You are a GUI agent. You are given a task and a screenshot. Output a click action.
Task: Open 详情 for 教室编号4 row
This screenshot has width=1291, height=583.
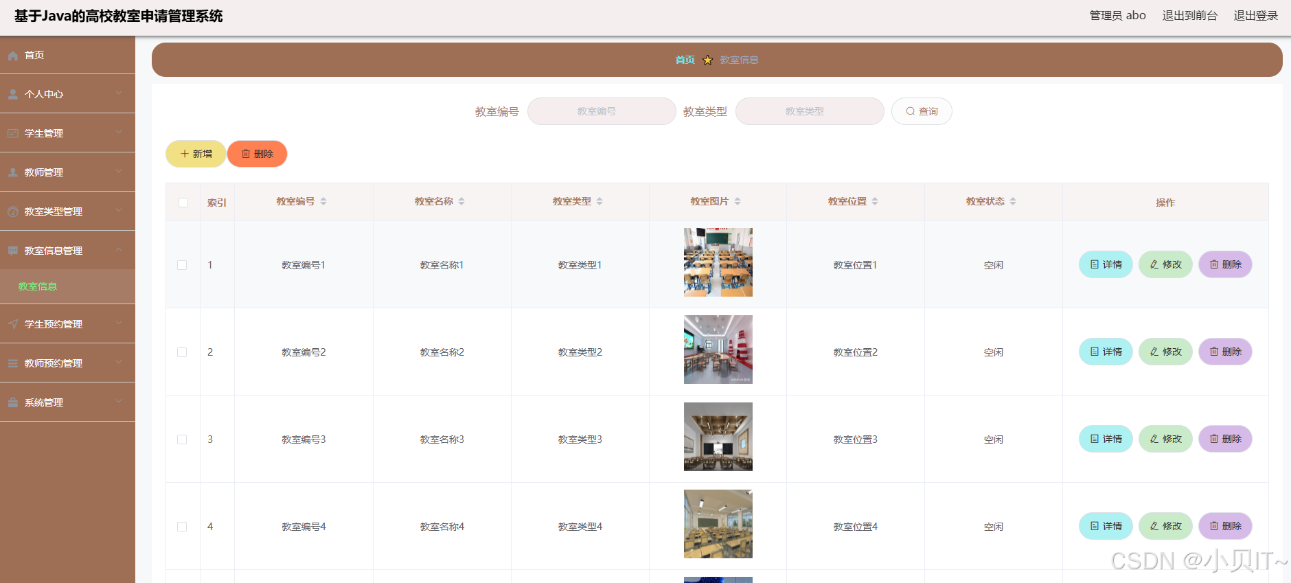1106,526
